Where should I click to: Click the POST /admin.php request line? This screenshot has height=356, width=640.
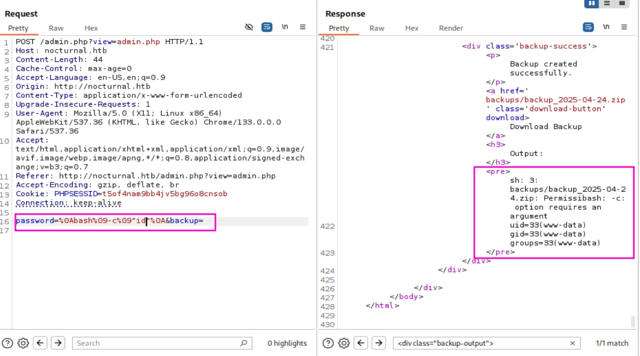110,41
